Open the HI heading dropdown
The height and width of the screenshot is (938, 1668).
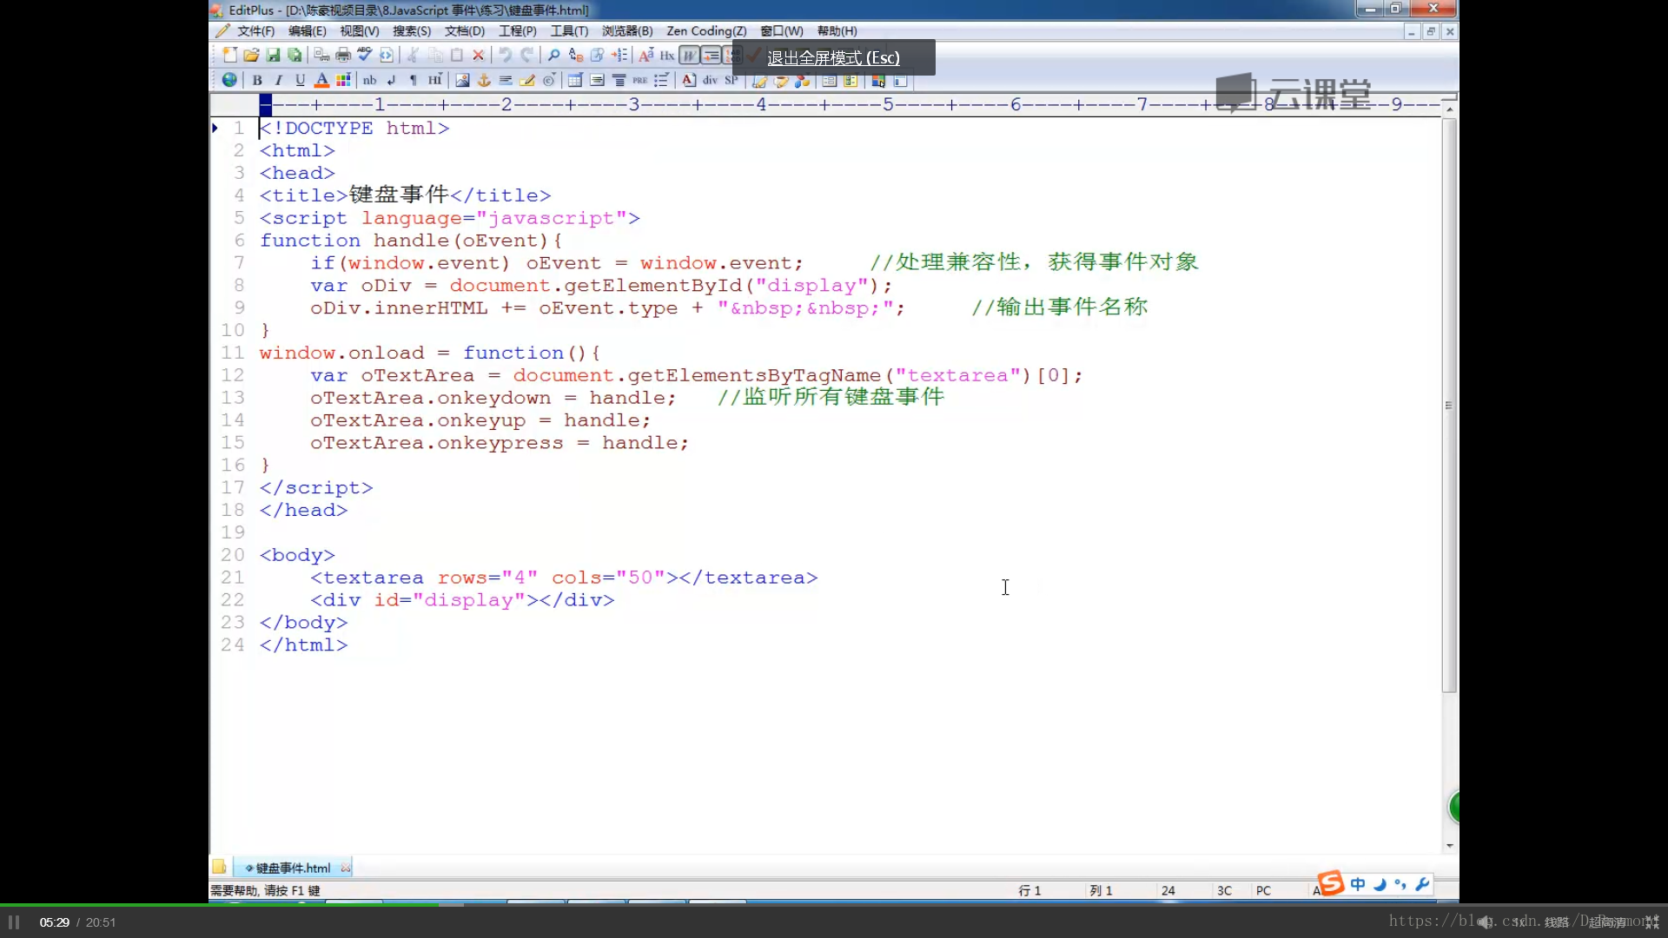tap(435, 80)
